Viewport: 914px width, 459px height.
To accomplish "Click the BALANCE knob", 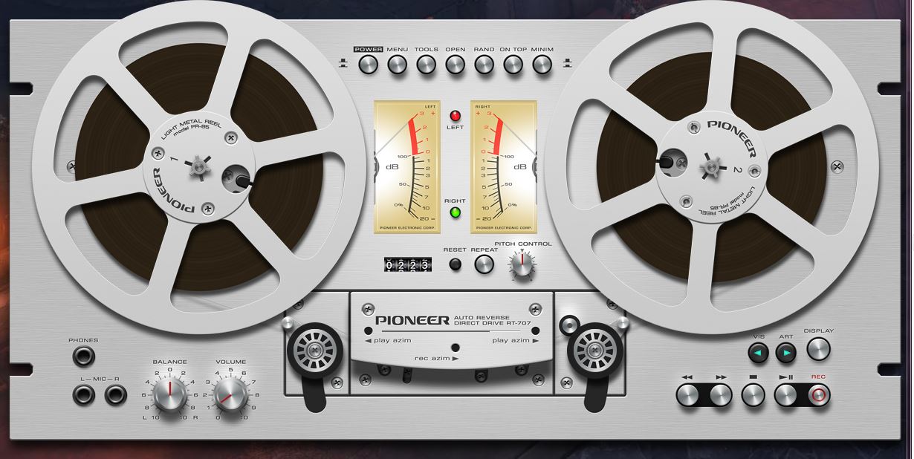I will (169, 394).
